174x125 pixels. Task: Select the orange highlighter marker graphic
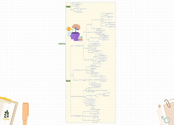(25, 114)
